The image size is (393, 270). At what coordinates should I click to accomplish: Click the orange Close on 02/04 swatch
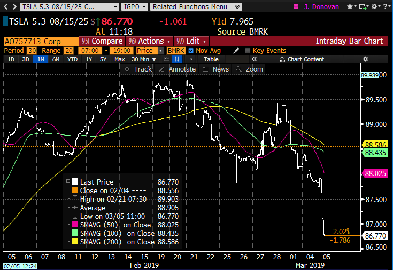tap(75, 190)
